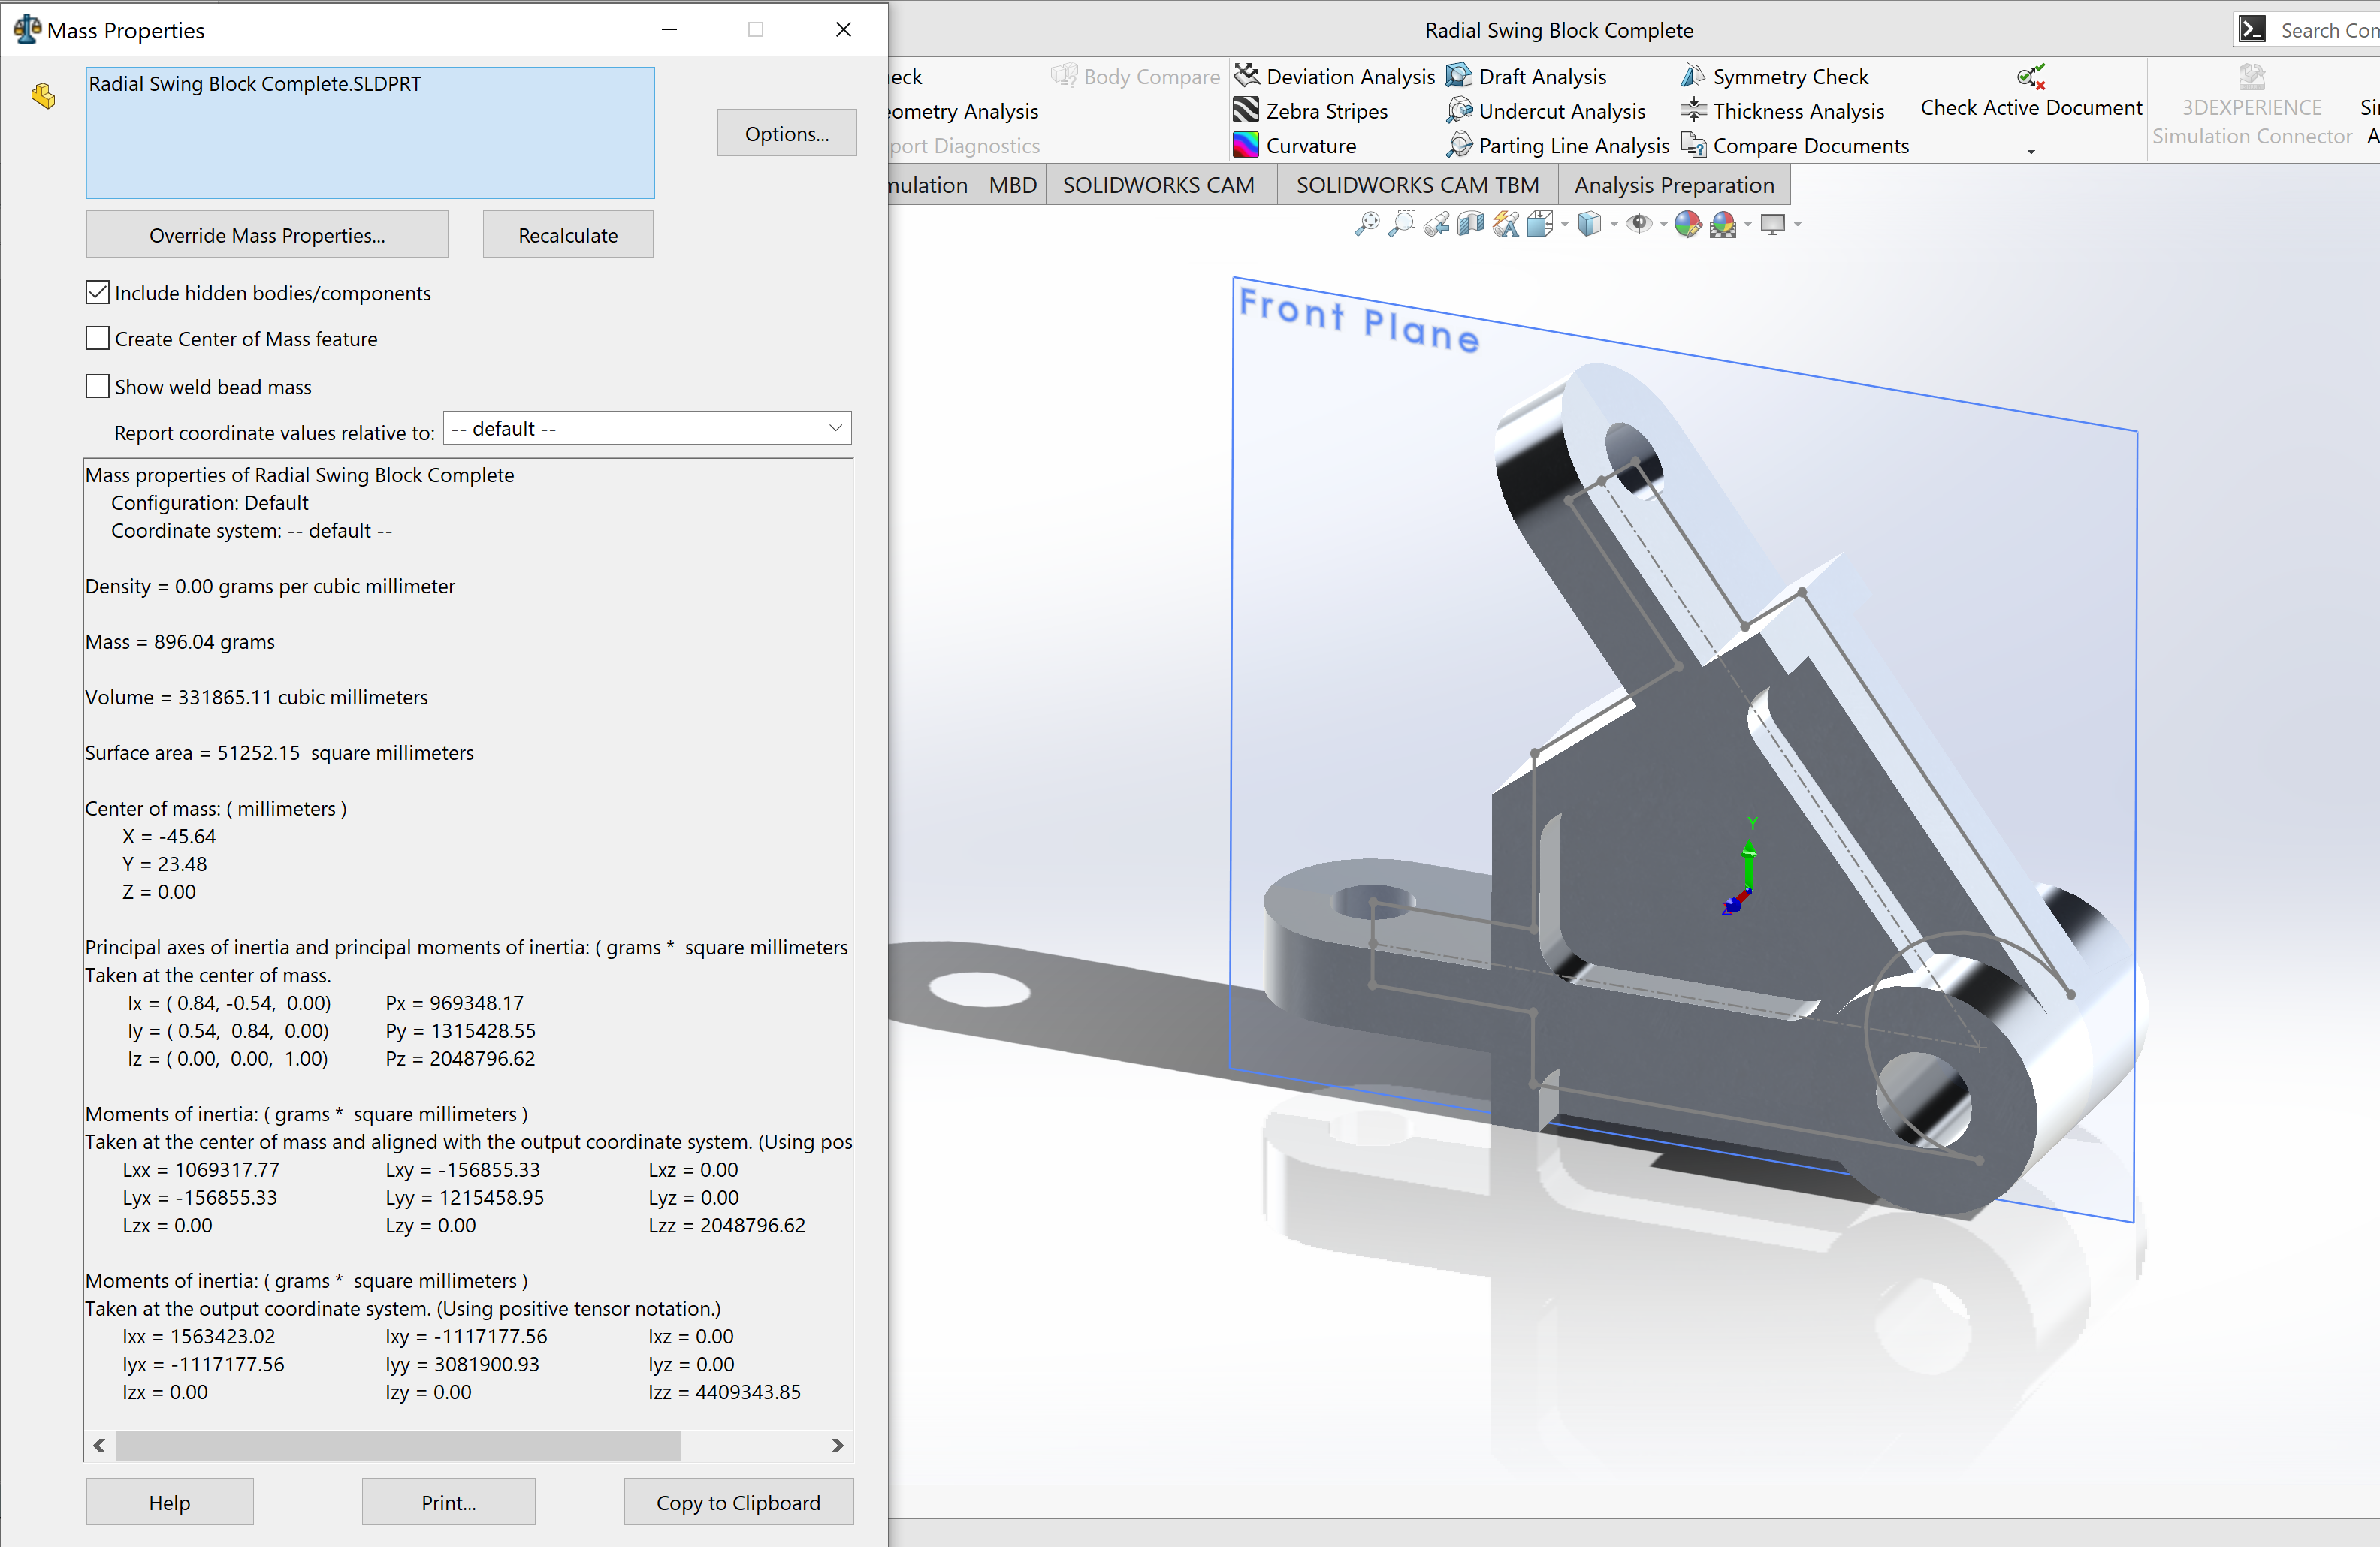Click the Zoom to Fit icon
Screen dimensions: 2380x1547
(1366, 224)
